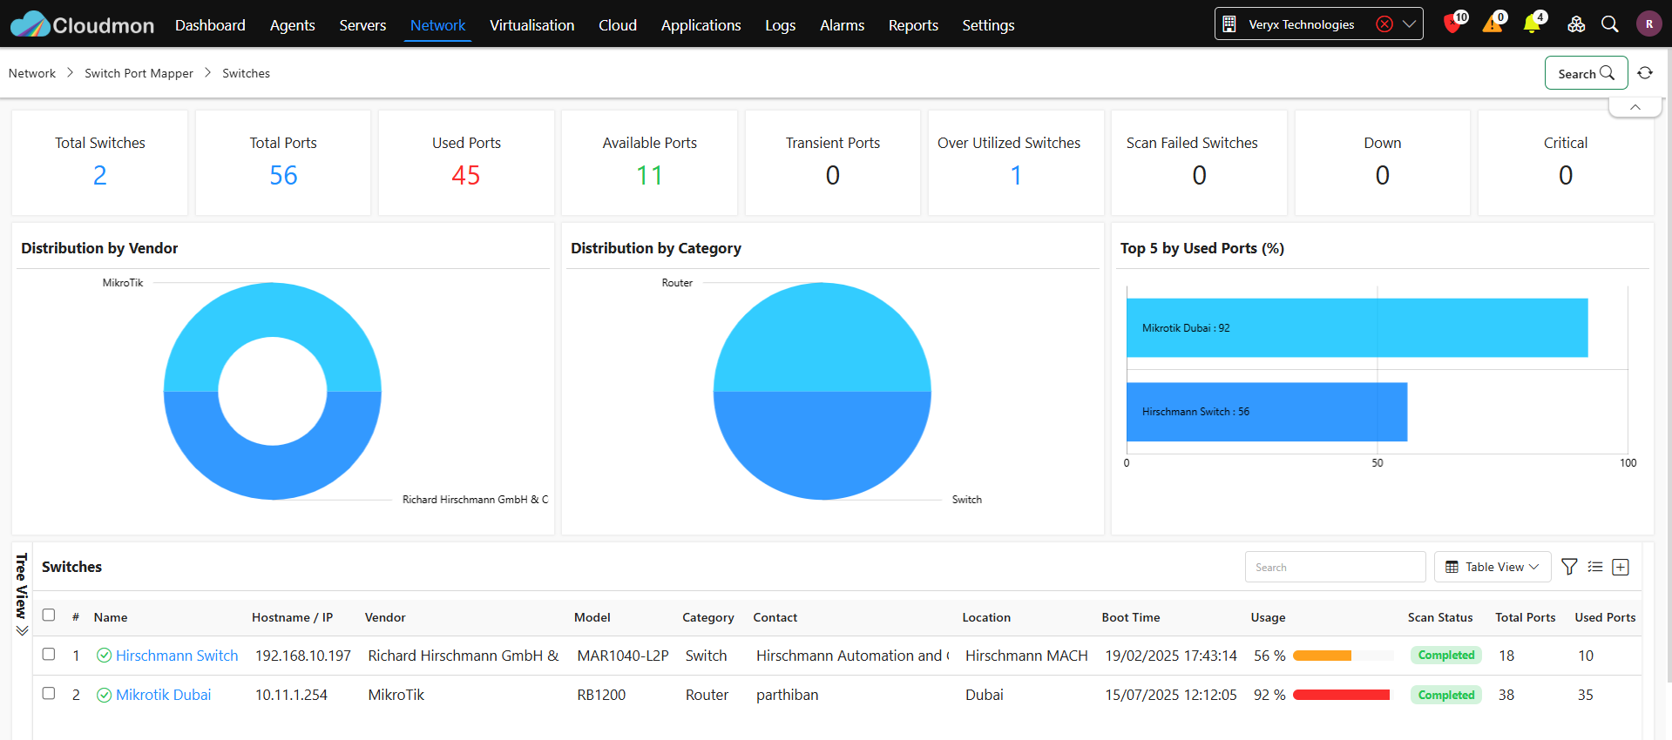Screen dimensions: 1672x740
Task: Go to Network breadcrumb
Action: tap(32, 73)
